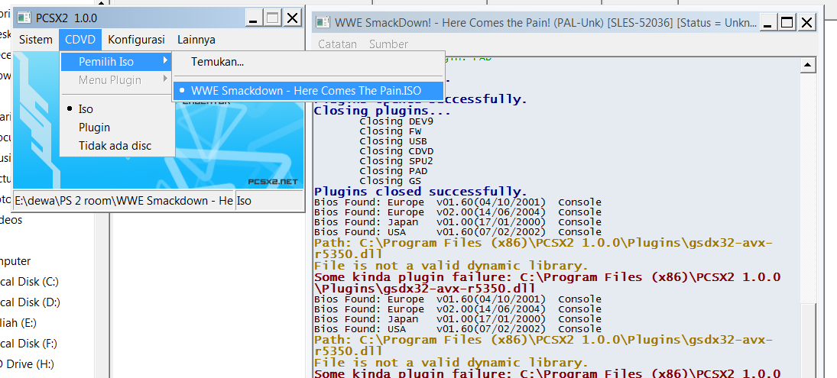This screenshot has width=837, height=378.
Task: Click 'Closing CDVD' log line
Action: pos(397,151)
